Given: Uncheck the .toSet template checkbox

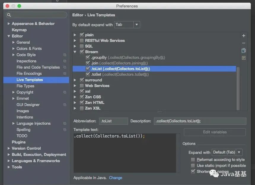Looking at the screenshot, I should point(88,74).
